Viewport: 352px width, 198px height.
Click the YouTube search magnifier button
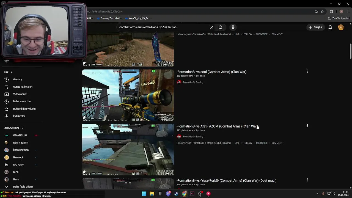[221, 27]
